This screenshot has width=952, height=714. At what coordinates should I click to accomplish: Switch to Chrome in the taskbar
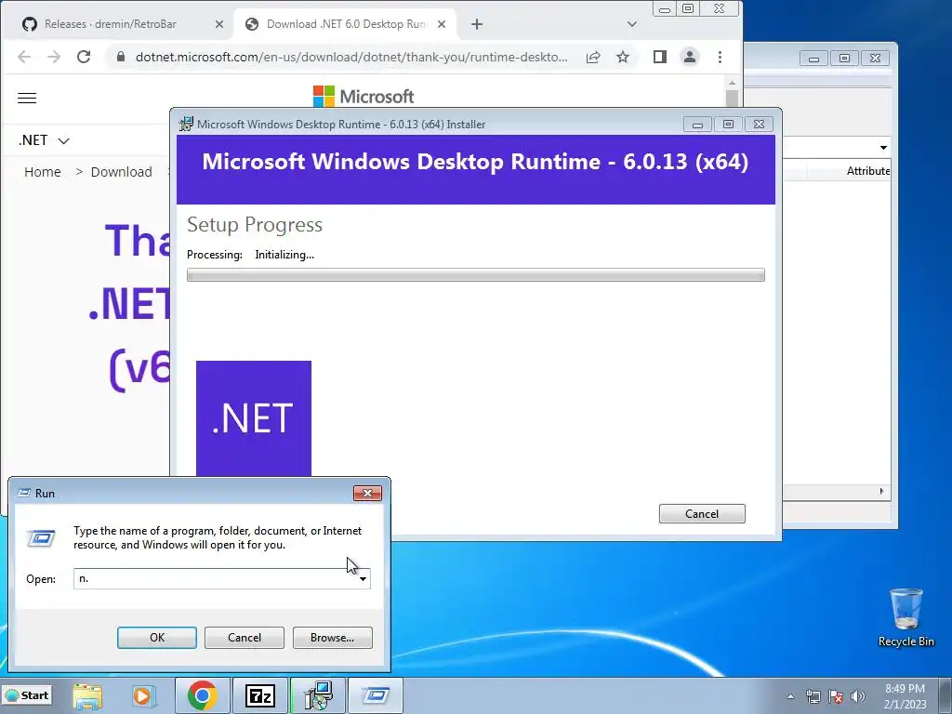pos(202,695)
